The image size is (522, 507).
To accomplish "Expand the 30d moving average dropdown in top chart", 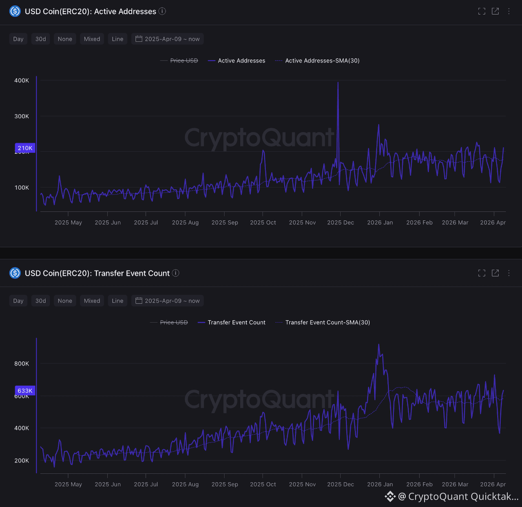I will coord(41,39).
